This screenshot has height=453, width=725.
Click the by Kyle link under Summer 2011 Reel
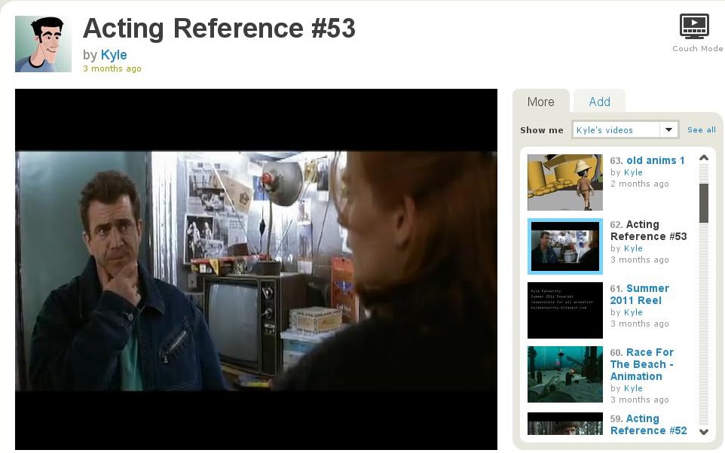[x=633, y=312]
